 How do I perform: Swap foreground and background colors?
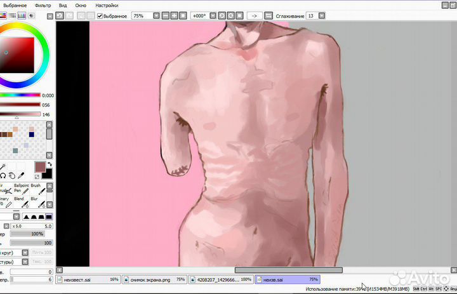click(49, 164)
